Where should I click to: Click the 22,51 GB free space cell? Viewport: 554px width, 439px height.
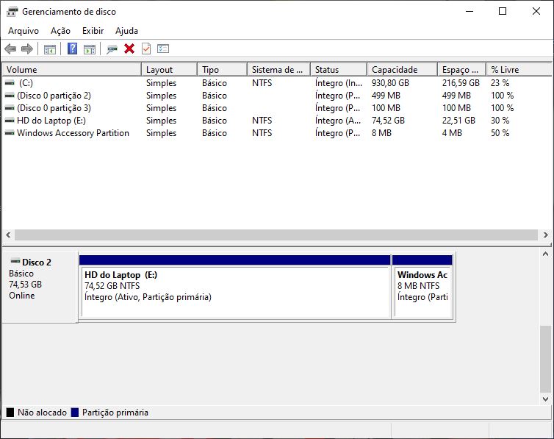458,121
